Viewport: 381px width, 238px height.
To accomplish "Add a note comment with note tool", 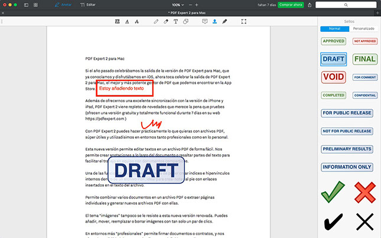I will 205,21.
